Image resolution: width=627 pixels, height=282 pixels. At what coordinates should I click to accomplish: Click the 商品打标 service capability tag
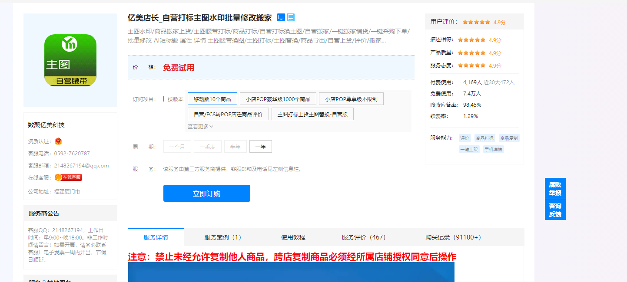click(x=484, y=138)
